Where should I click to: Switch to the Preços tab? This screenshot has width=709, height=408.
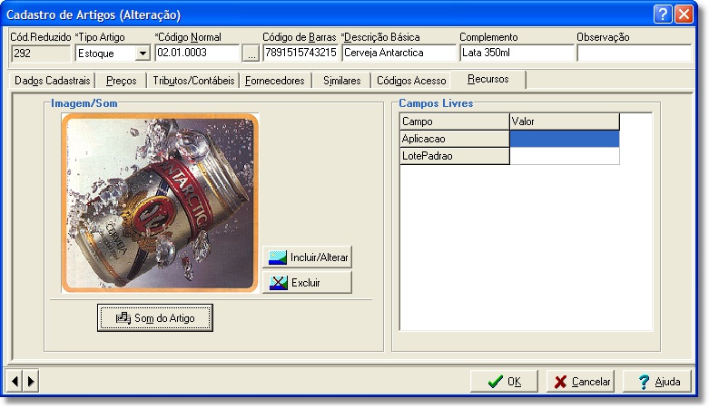click(x=121, y=81)
